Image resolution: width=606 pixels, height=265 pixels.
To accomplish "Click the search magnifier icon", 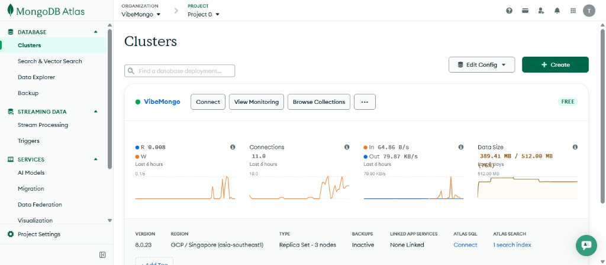I will point(131,71).
